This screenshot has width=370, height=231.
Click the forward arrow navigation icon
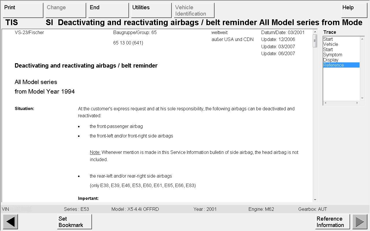tap(360, 222)
